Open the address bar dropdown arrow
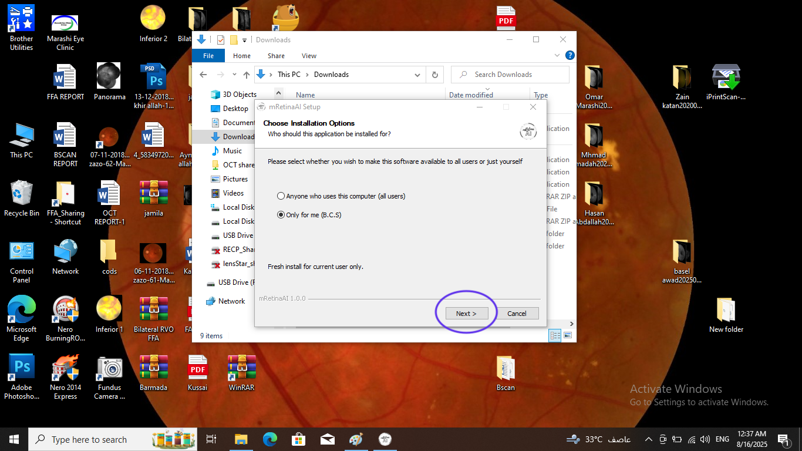Viewport: 802px width, 451px height. pyautogui.click(x=417, y=75)
